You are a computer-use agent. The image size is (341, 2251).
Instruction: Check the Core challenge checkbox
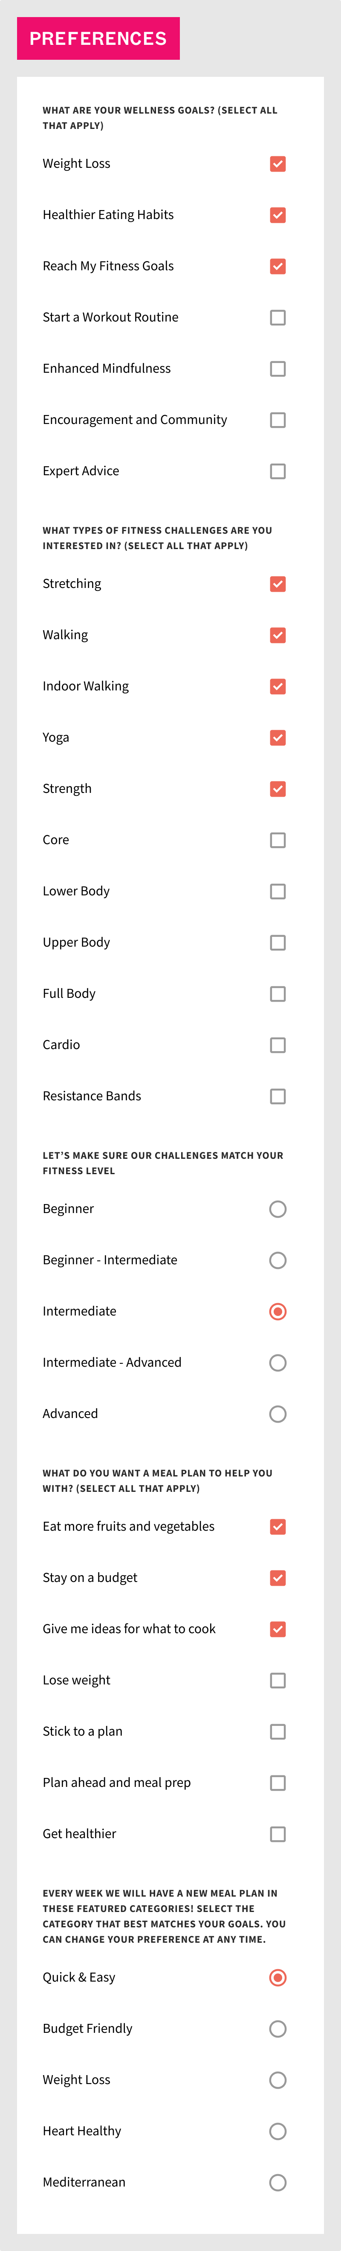[277, 840]
